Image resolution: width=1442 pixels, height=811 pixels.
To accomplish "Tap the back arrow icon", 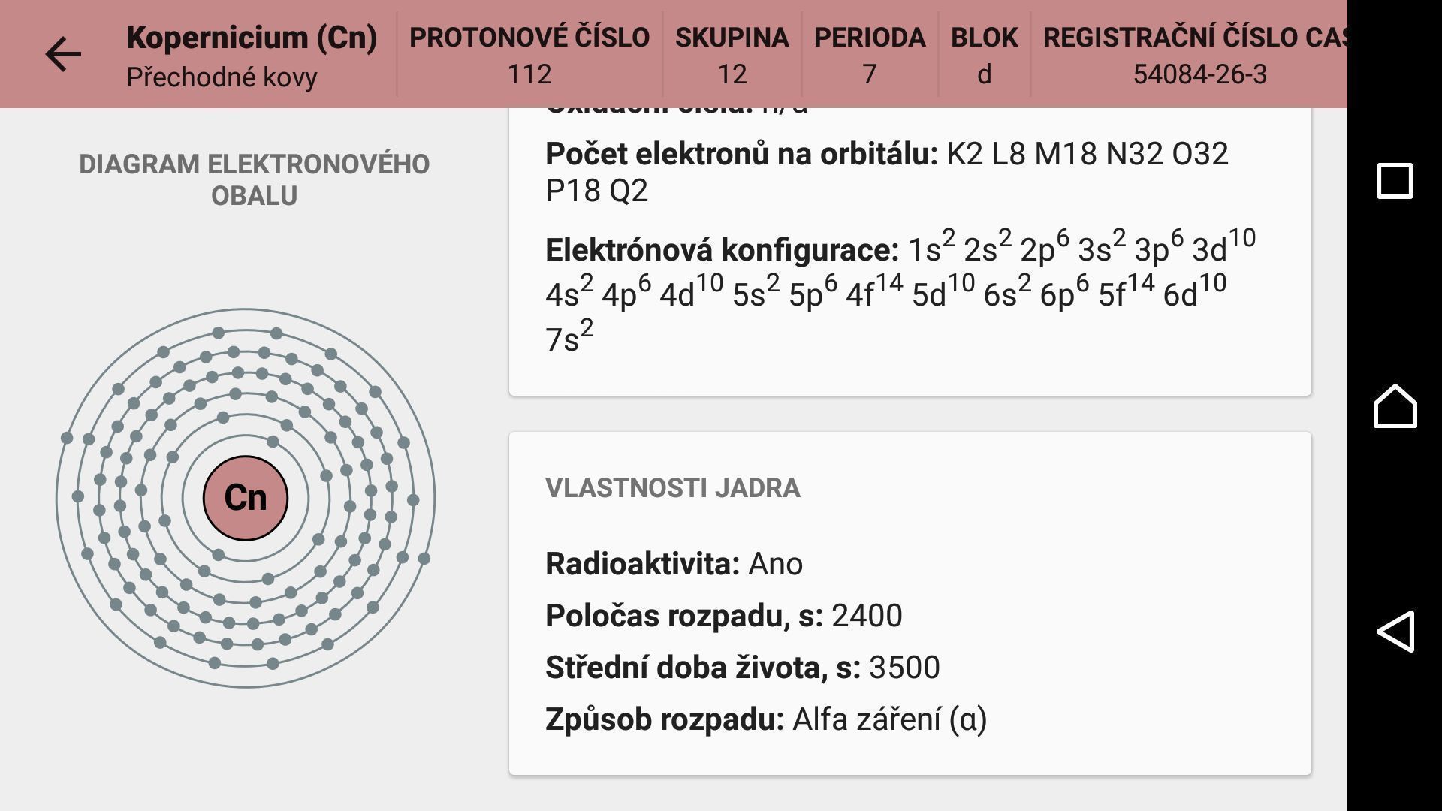I will click(x=63, y=55).
